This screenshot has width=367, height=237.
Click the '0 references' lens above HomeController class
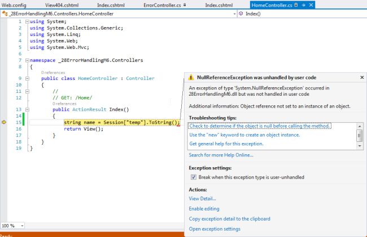pyautogui.click(x=53, y=73)
